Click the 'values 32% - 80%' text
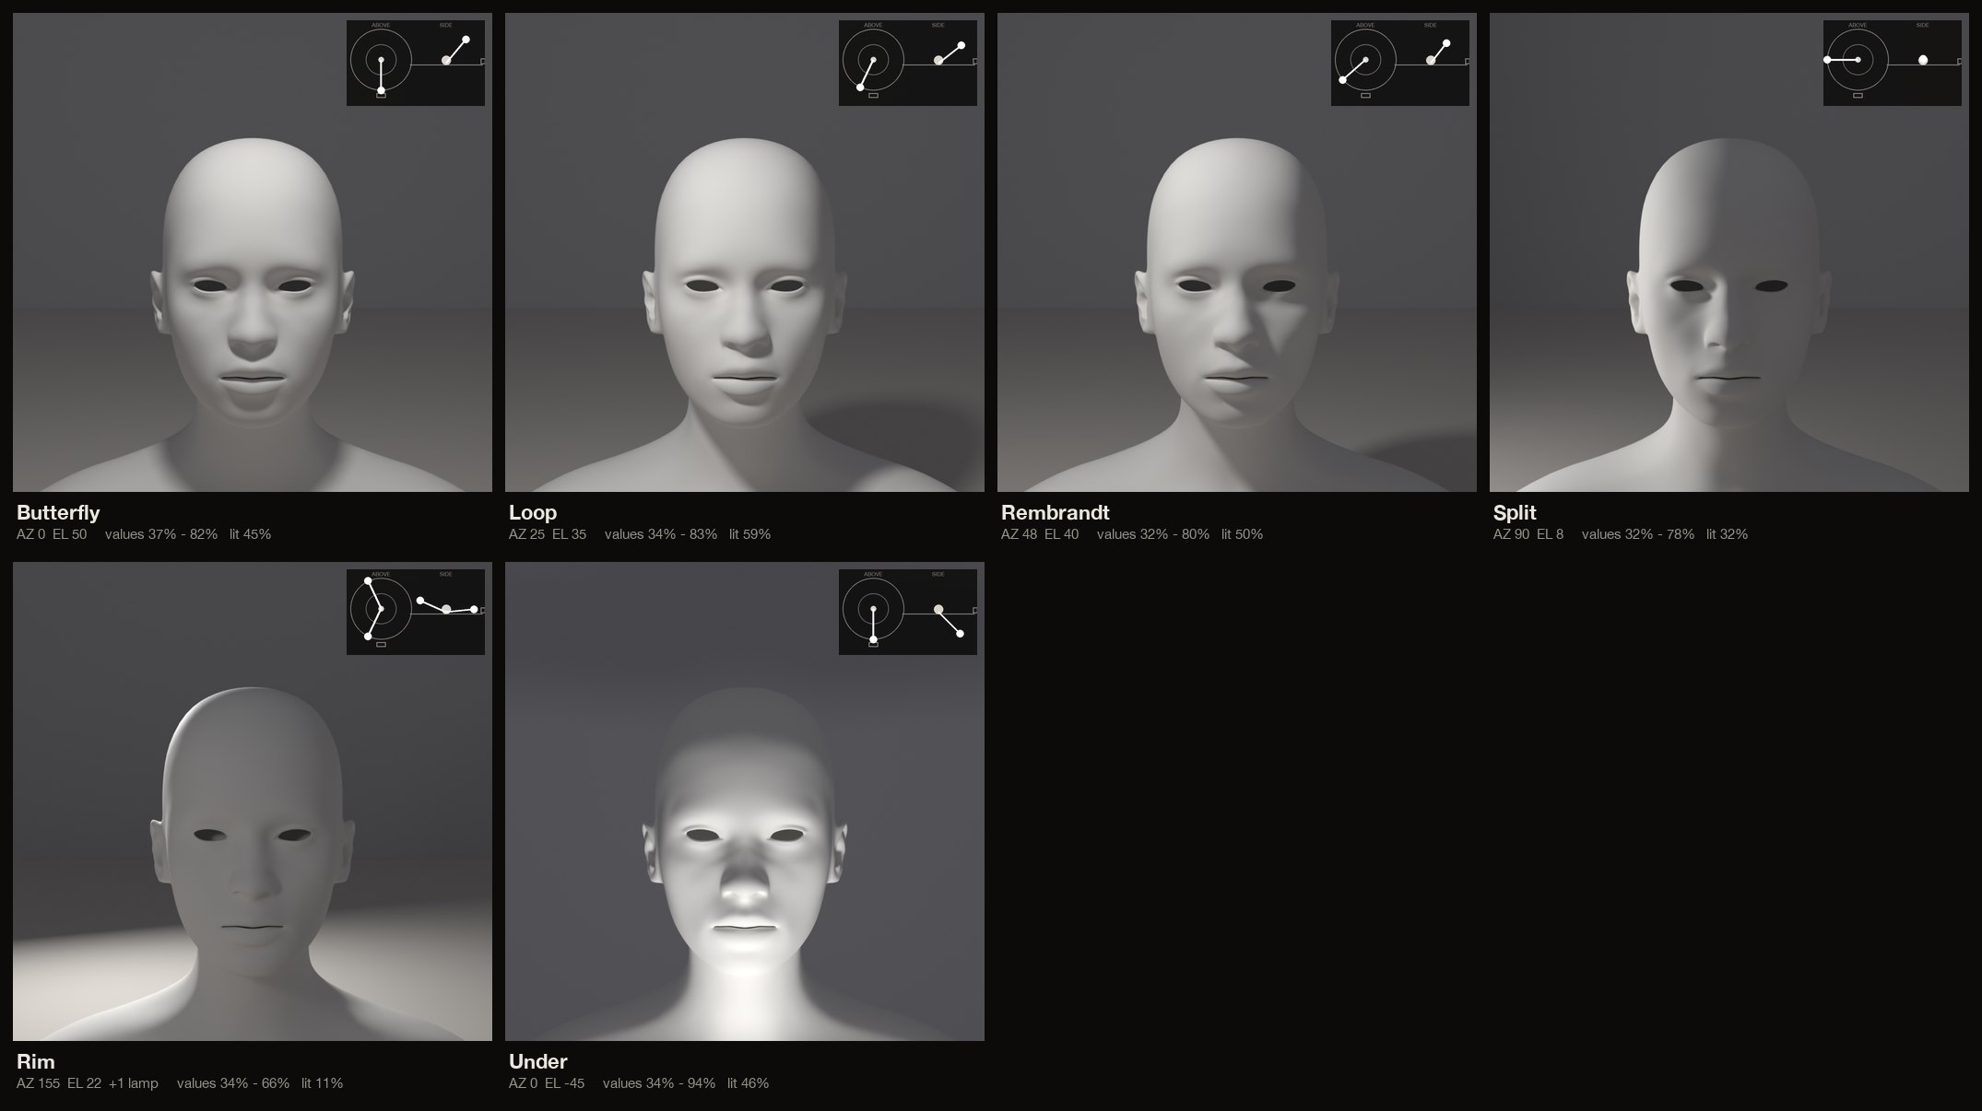 1153,534
